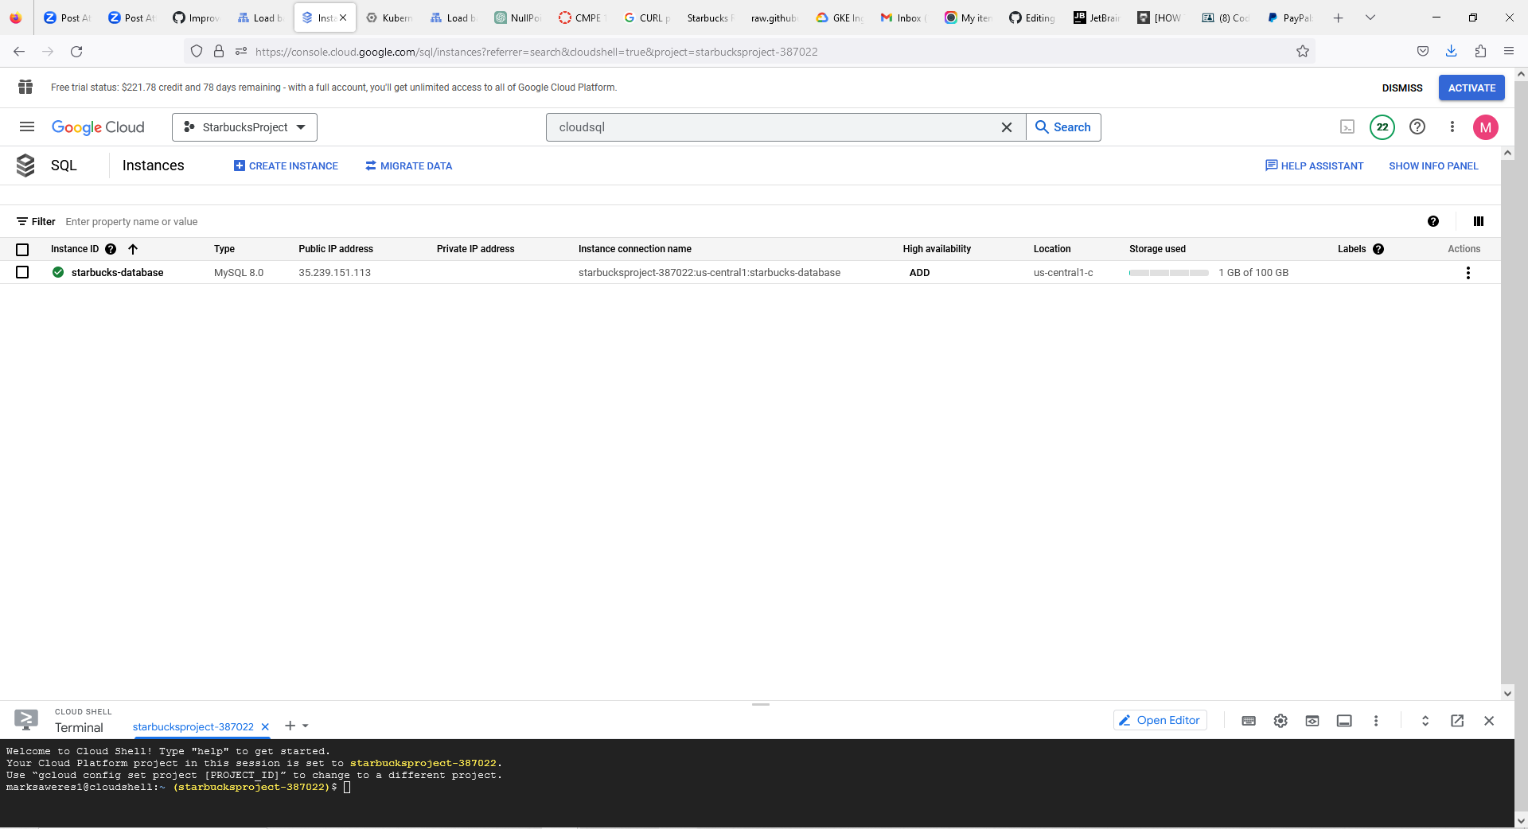The width and height of the screenshot is (1528, 829).
Task: Open the Help Assistant
Action: [x=1314, y=165]
